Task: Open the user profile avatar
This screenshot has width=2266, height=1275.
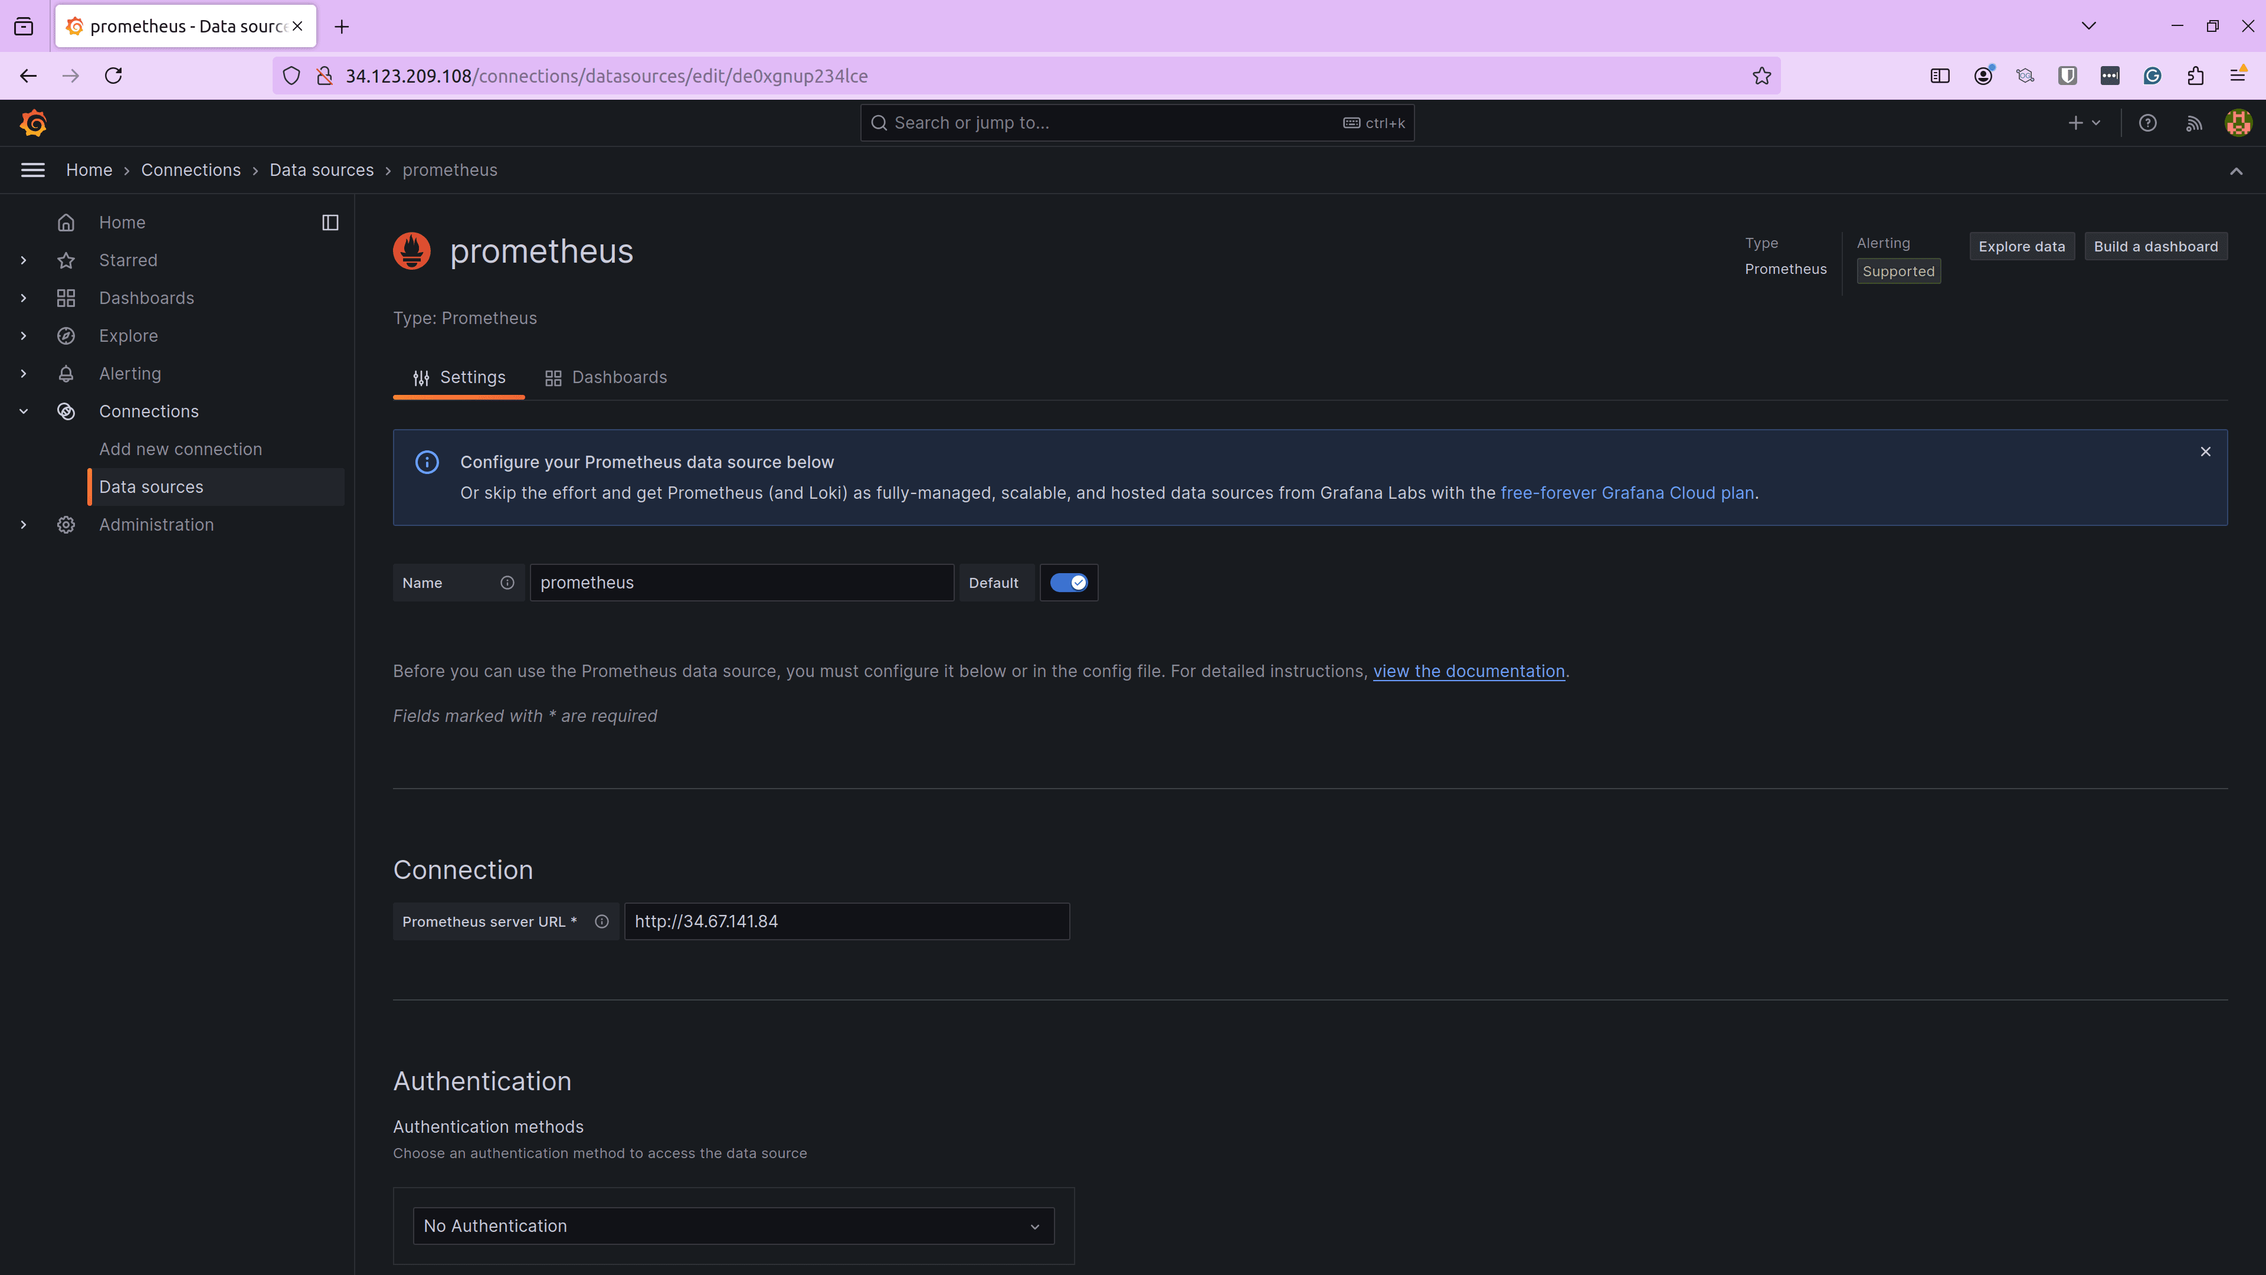Action: tap(2238, 123)
